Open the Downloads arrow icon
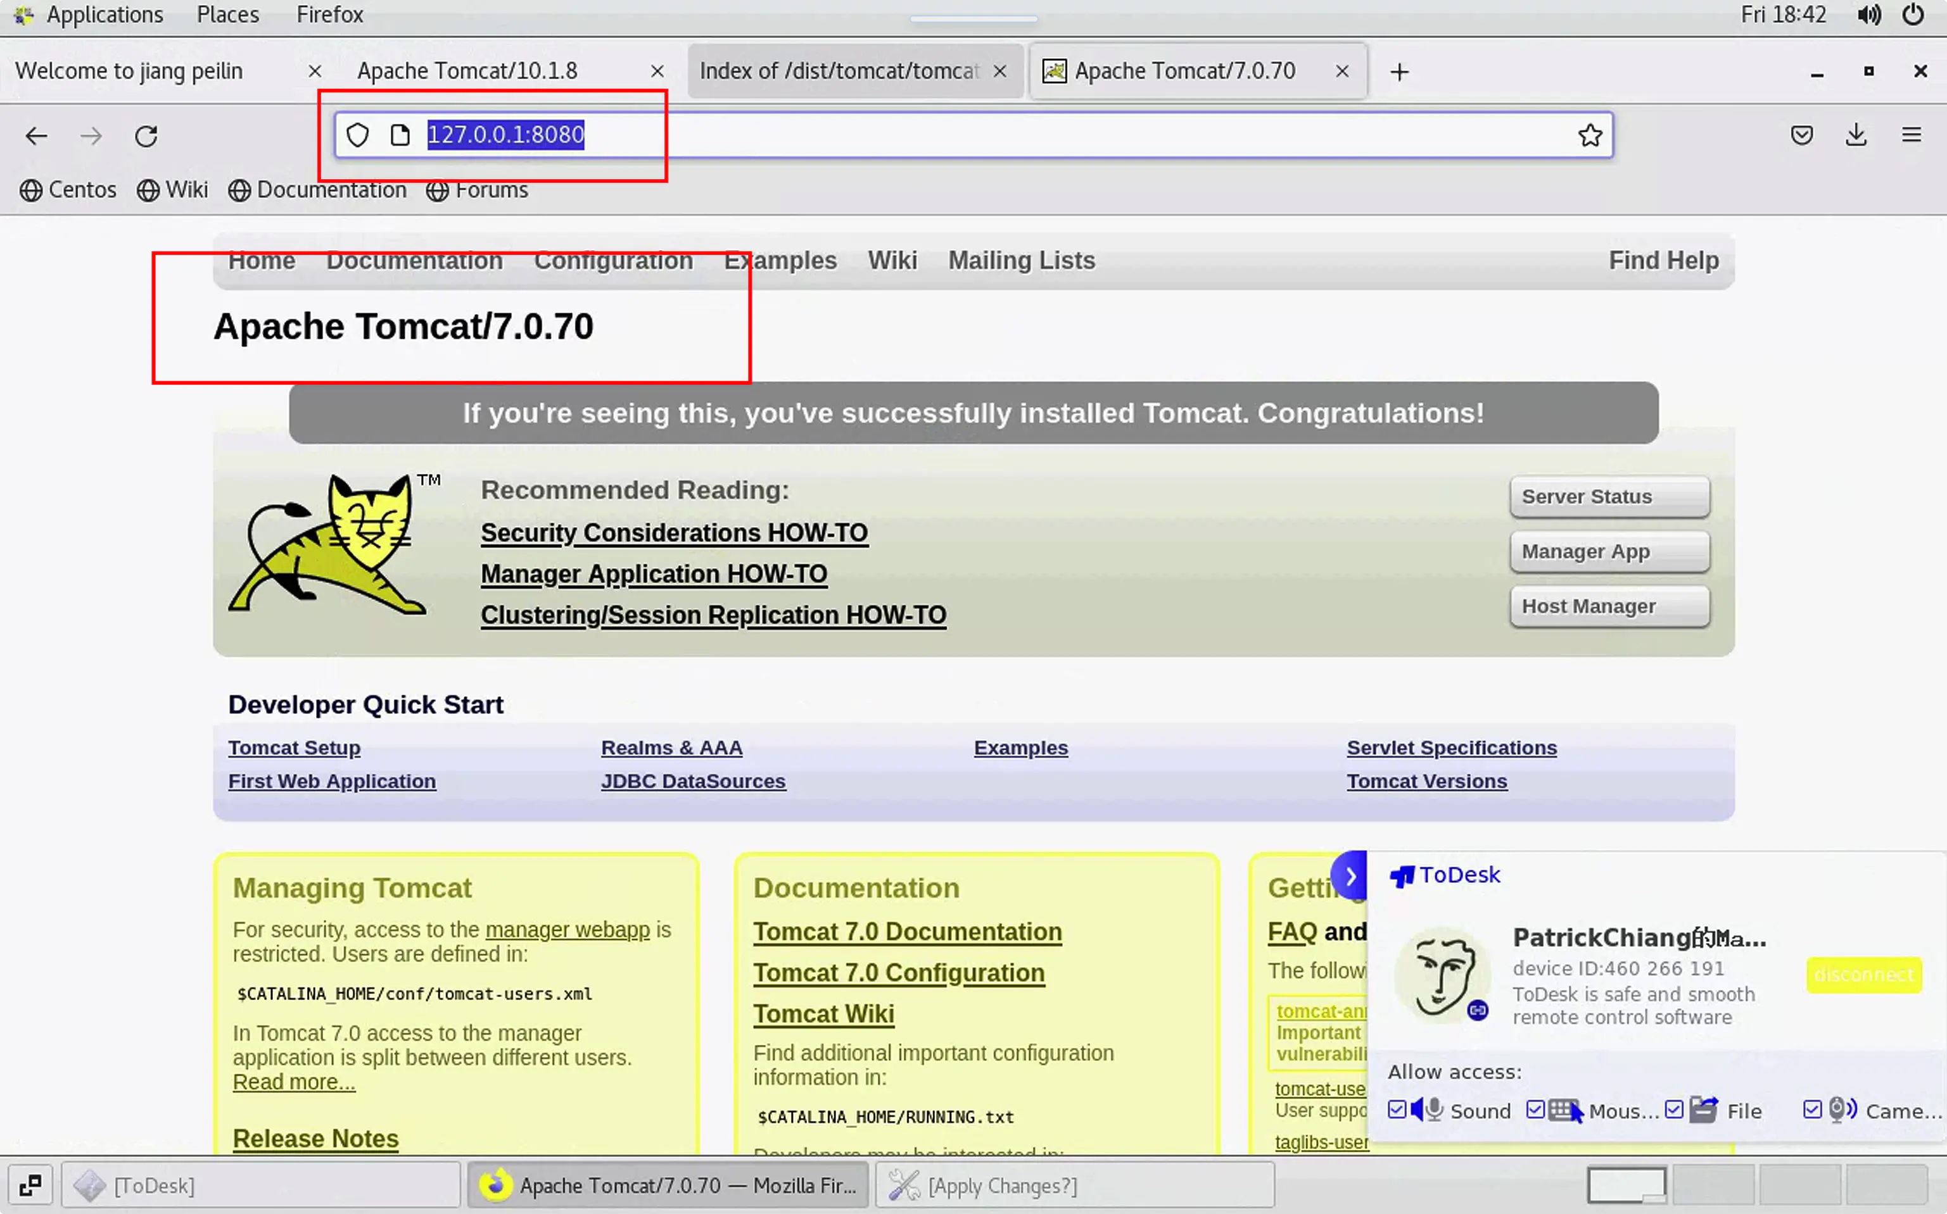 tap(1856, 135)
